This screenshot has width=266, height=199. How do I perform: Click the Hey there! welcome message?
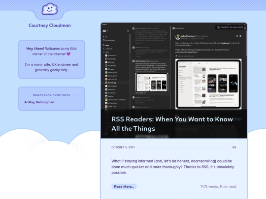click(51, 51)
